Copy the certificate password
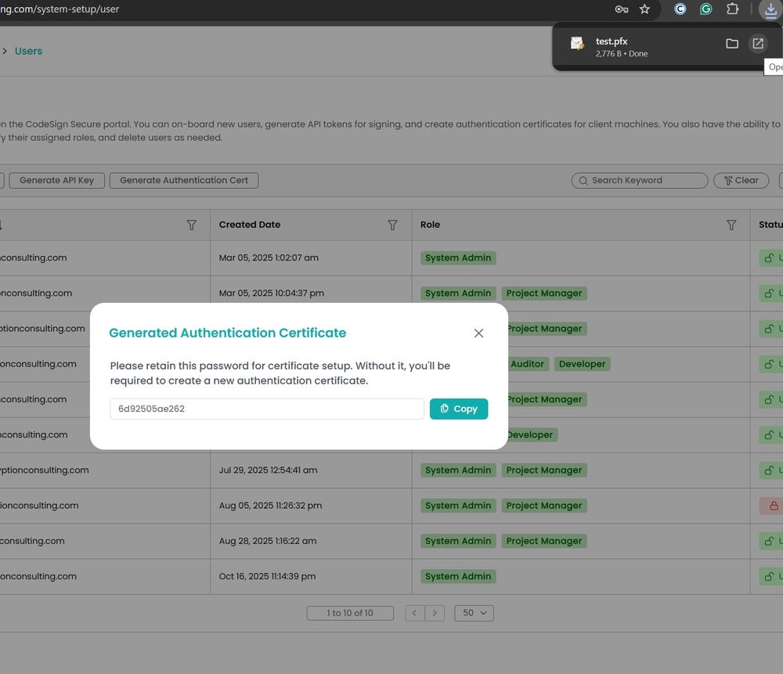Viewport: 783px width, 674px height. click(458, 409)
